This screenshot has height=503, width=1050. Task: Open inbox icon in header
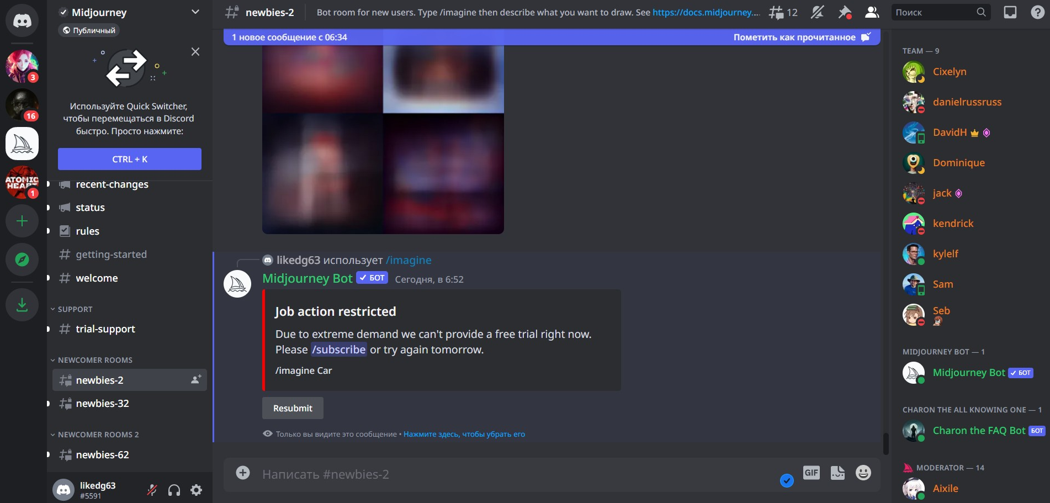coord(1010,12)
